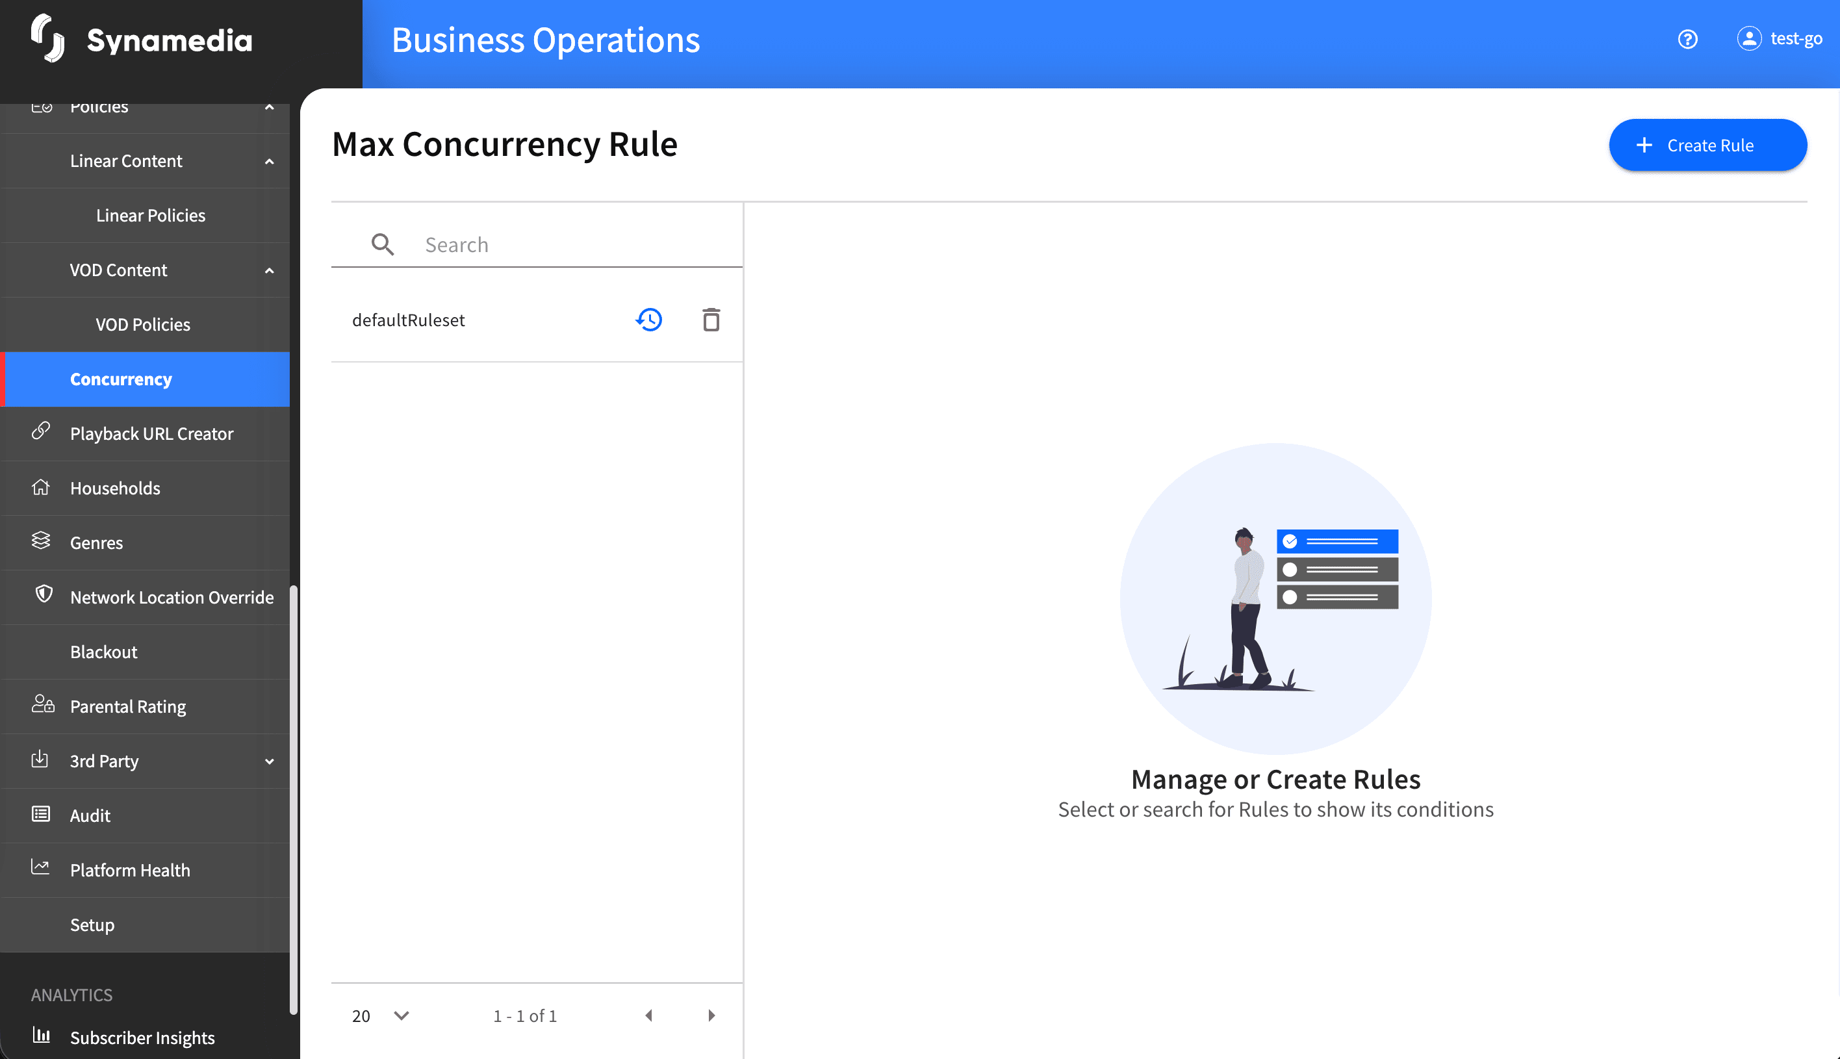The width and height of the screenshot is (1840, 1059).
Task: Collapse the Policies section chevron
Action: click(x=270, y=108)
